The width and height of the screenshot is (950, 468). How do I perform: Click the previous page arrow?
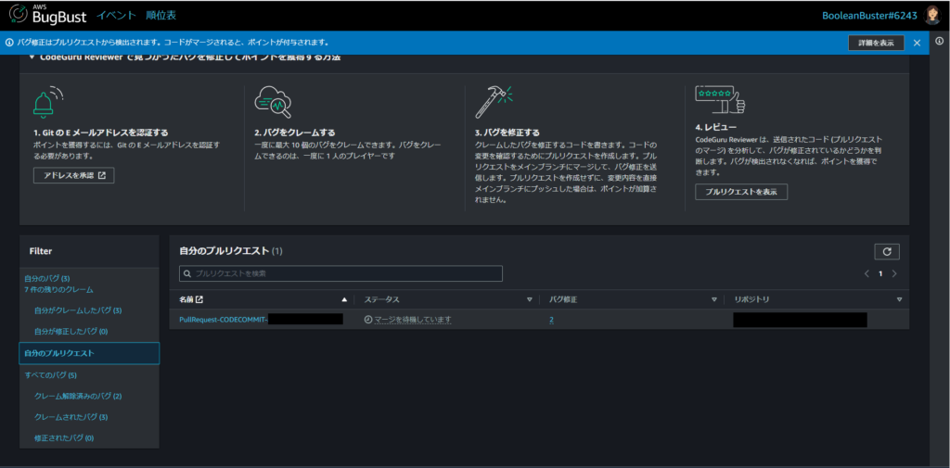click(x=867, y=273)
